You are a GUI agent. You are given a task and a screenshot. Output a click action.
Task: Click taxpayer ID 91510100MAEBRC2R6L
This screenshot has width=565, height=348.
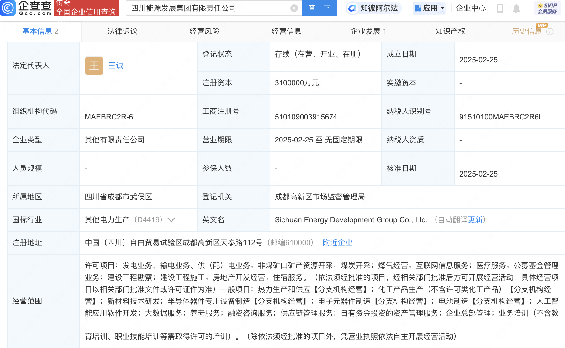click(501, 117)
